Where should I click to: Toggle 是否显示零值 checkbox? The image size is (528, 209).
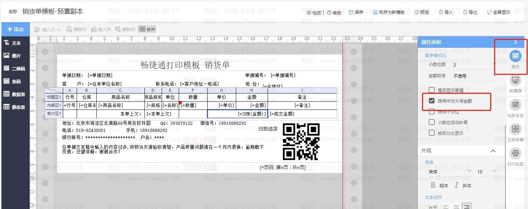click(x=432, y=90)
